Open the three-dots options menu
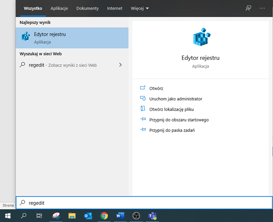 pyautogui.click(x=263, y=9)
